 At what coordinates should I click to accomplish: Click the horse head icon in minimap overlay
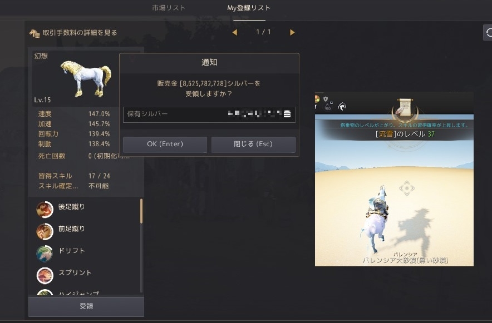[342, 107]
